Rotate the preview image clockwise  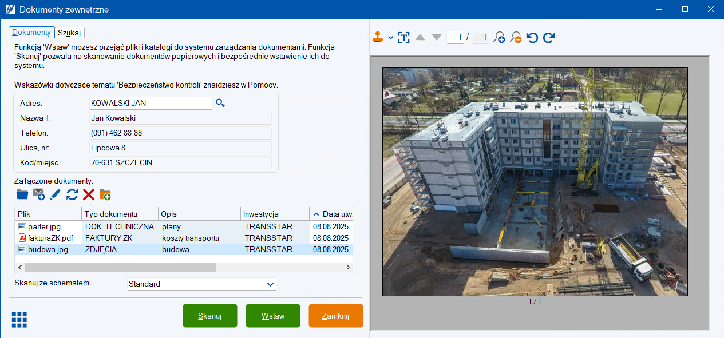(549, 38)
